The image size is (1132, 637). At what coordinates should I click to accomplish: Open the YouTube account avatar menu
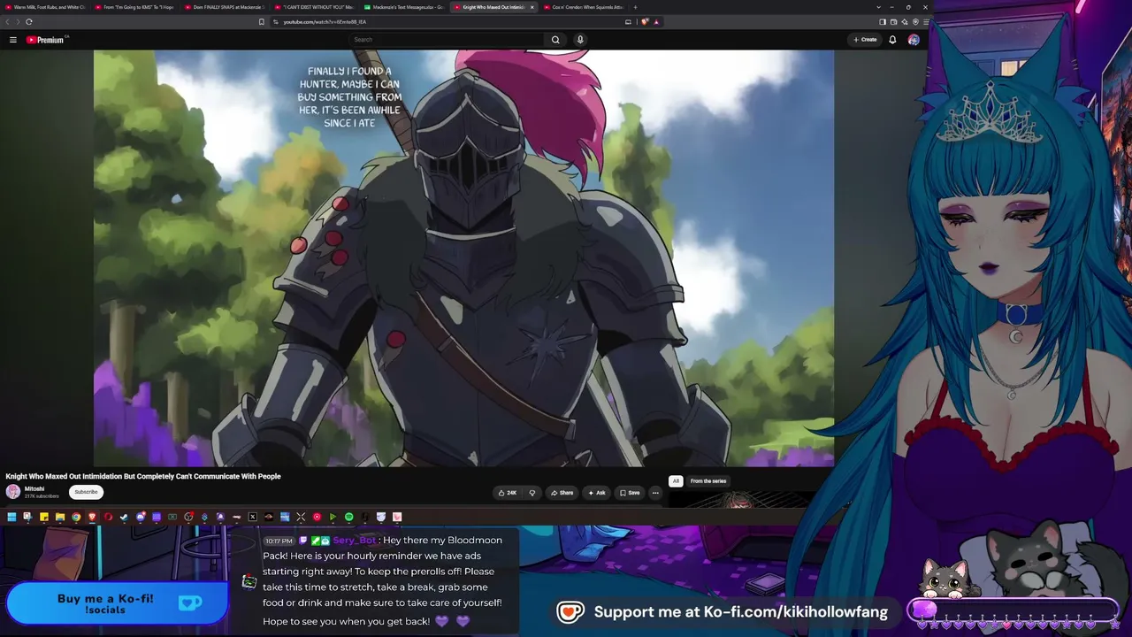[914, 40]
